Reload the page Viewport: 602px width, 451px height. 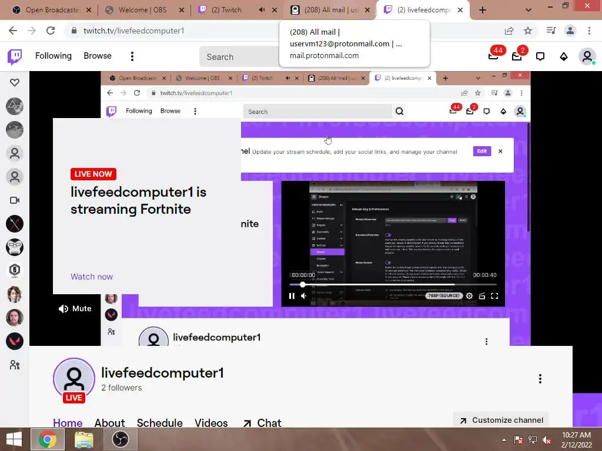pos(51,31)
